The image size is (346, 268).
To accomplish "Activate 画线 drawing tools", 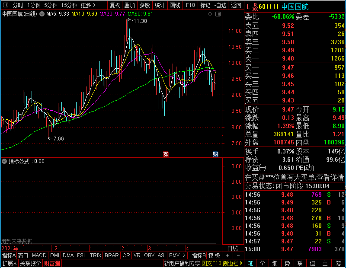I will pyautogui.click(x=175, y=5).
